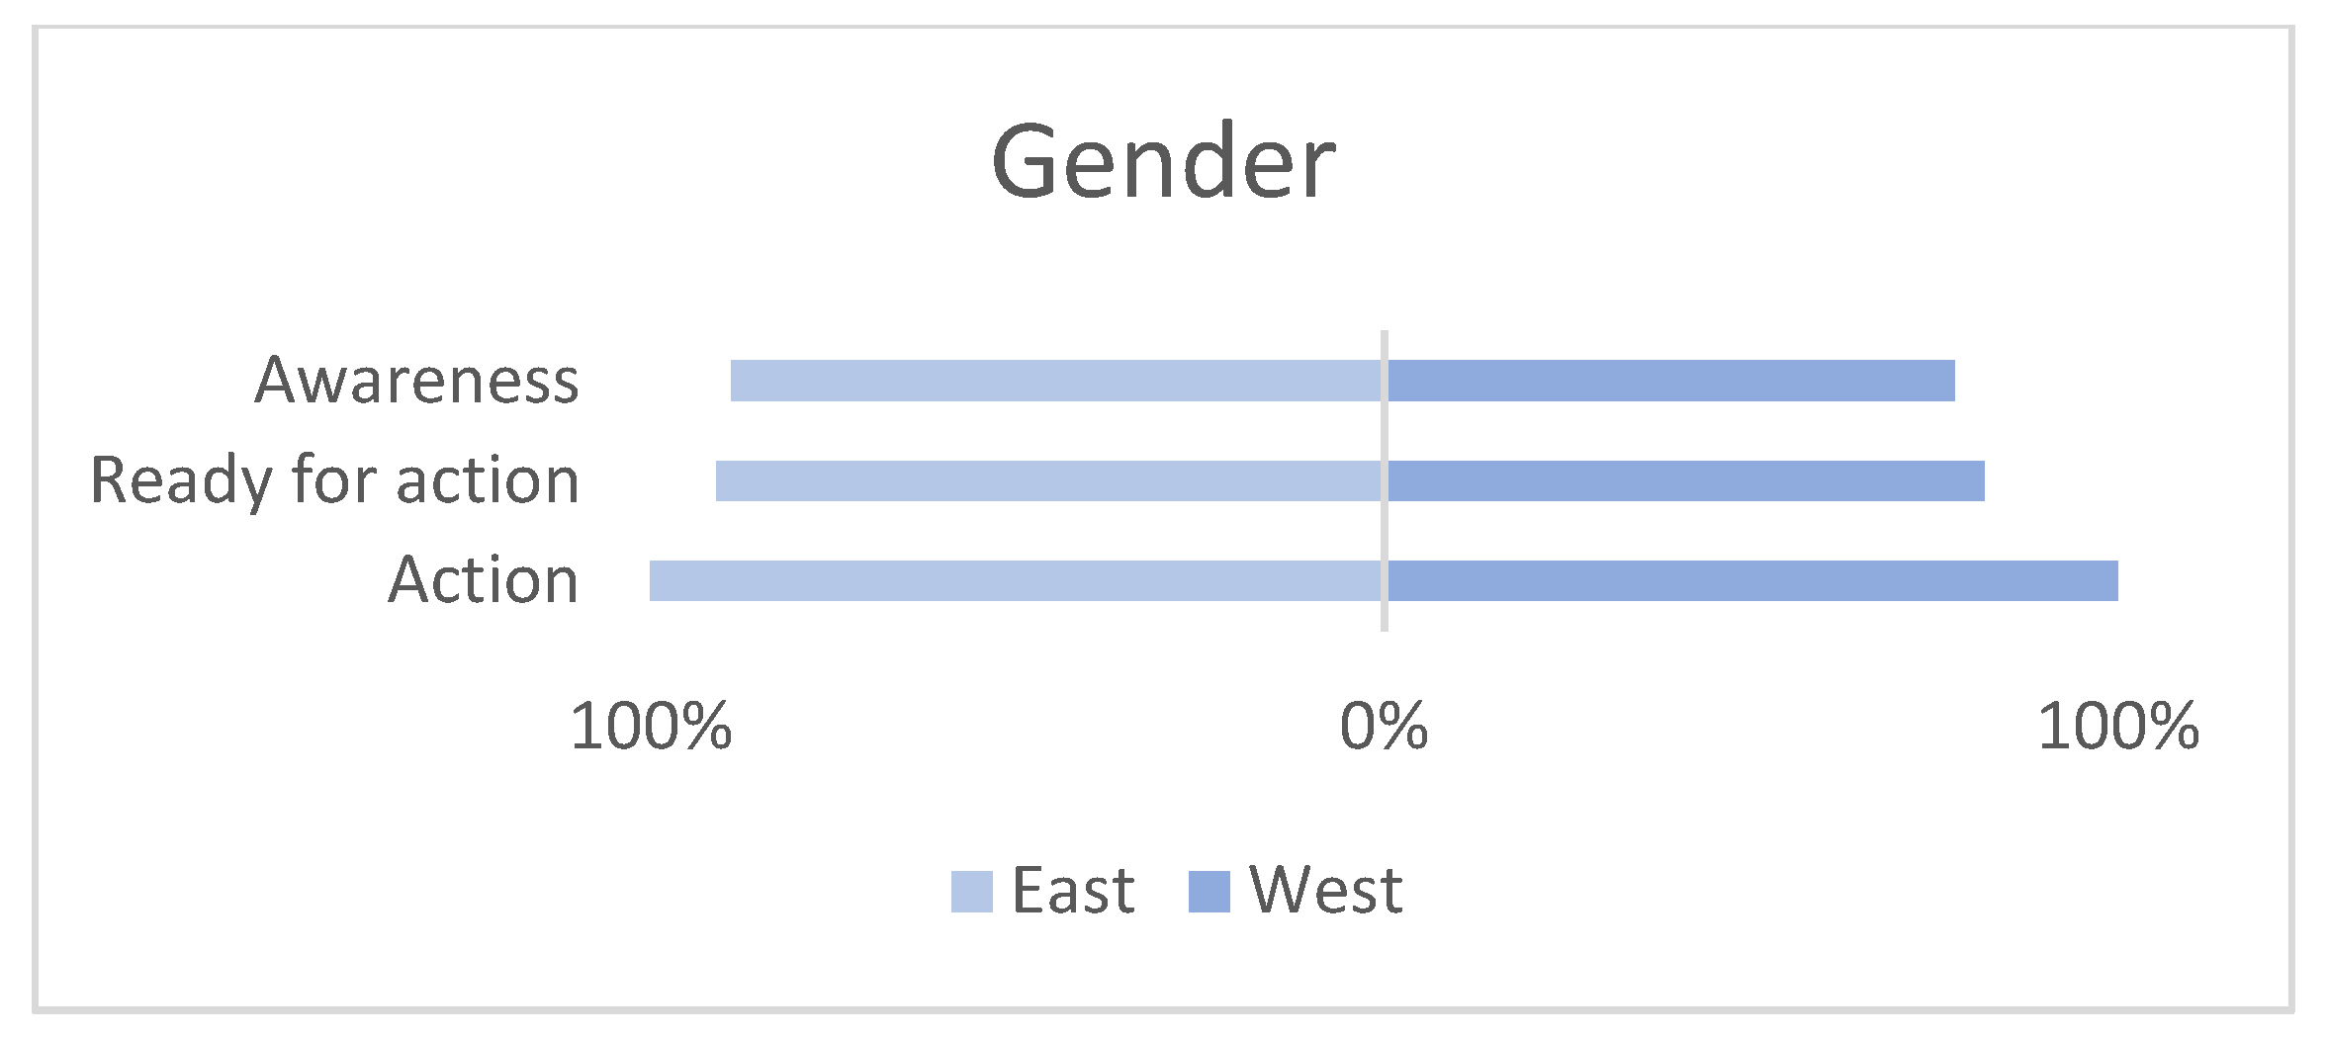The width and height of the screenshot is (2328, 1040).
Task: Select the West bar for Awareness
Action: pyautogui.click(x=1671, y=381)
